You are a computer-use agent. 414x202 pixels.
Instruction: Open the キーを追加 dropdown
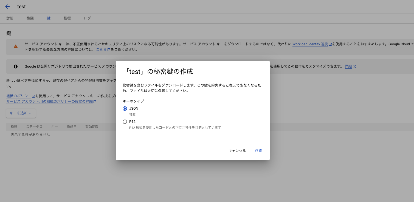coord(21,113)
